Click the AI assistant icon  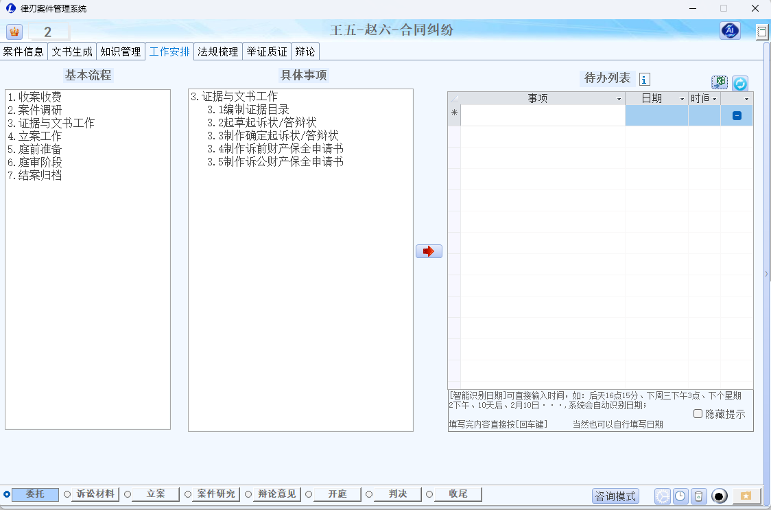730,31
